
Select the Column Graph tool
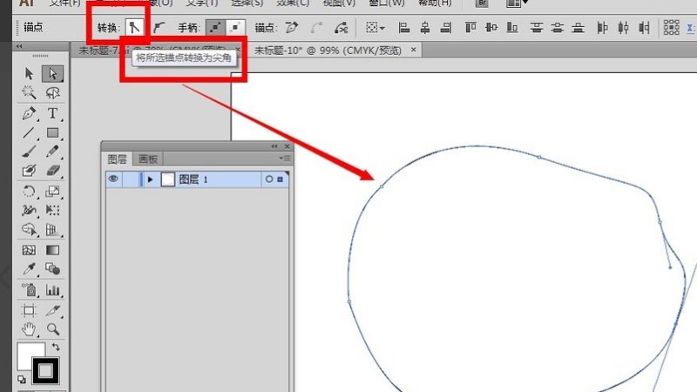point(52,290)
